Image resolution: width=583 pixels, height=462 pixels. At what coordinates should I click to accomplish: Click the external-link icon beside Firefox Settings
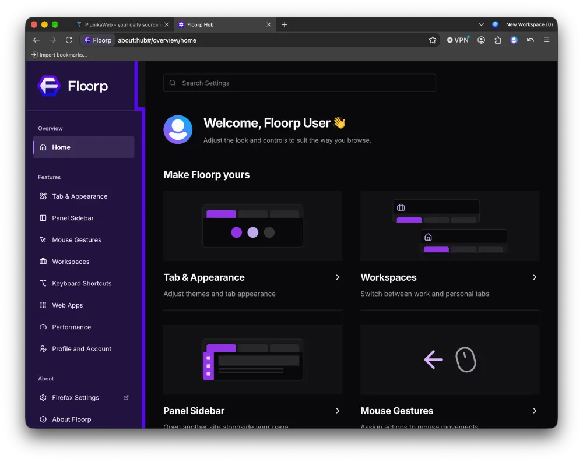tap(126, 398)
